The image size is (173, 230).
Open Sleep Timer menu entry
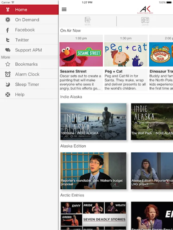pos(29,84)
